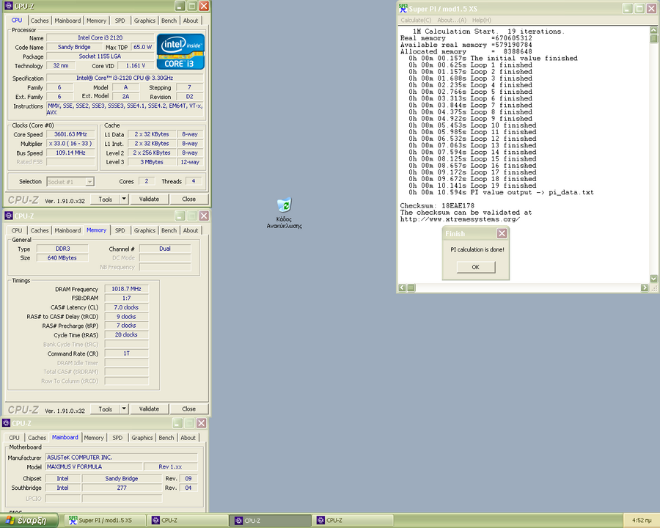The height and width of the screenshot is (528, 660).
Task: Switch to Memory tab in the bottom CPU-Z Mainboard window
Action: (x=94, y=438)
